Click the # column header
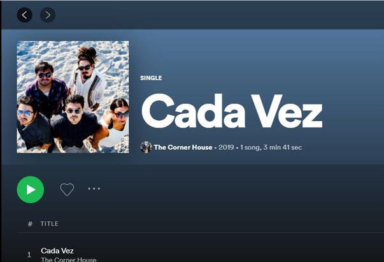384x262 pixels. 30,224
